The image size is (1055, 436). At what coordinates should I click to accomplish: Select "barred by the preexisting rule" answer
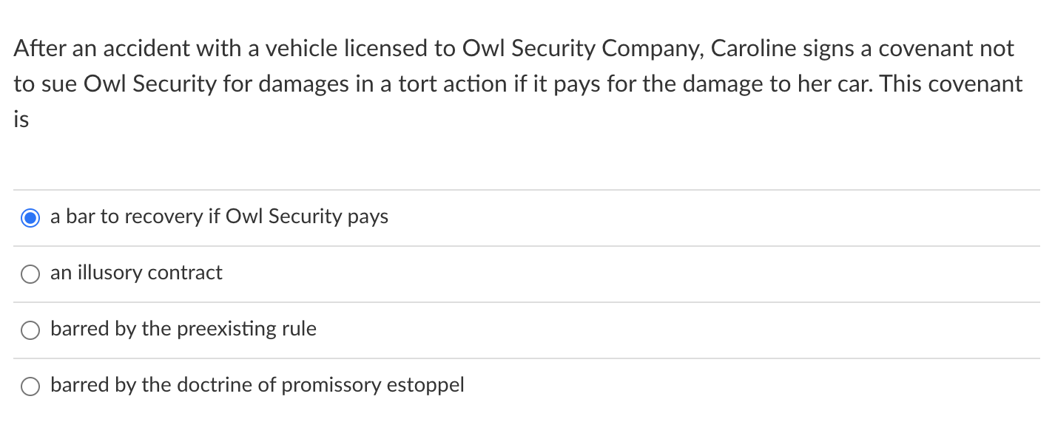pyautogui.click(x=30, y=330)
